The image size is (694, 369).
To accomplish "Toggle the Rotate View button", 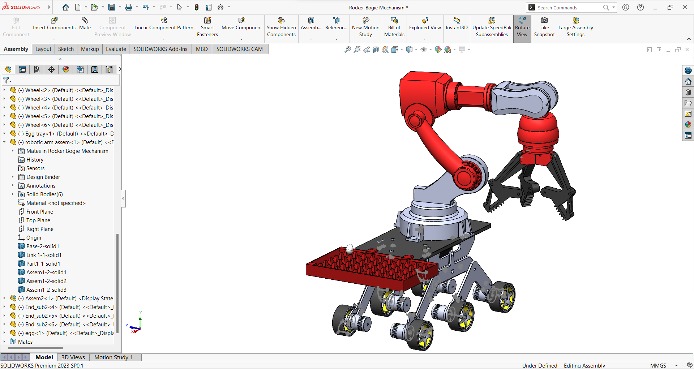I will tap(522, 27).
